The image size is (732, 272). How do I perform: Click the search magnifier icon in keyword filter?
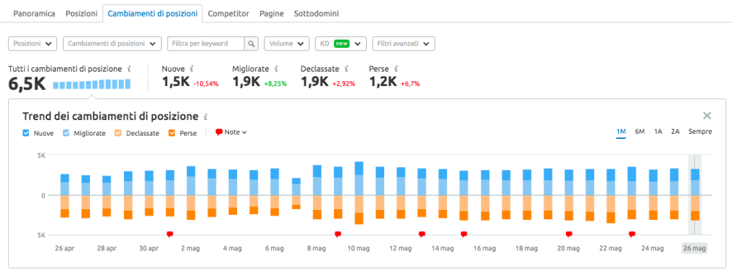click(x=251, y=44)
